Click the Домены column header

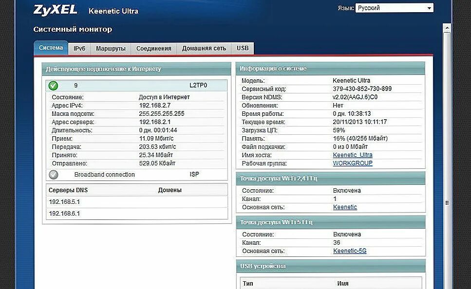[x=170, y=190]
